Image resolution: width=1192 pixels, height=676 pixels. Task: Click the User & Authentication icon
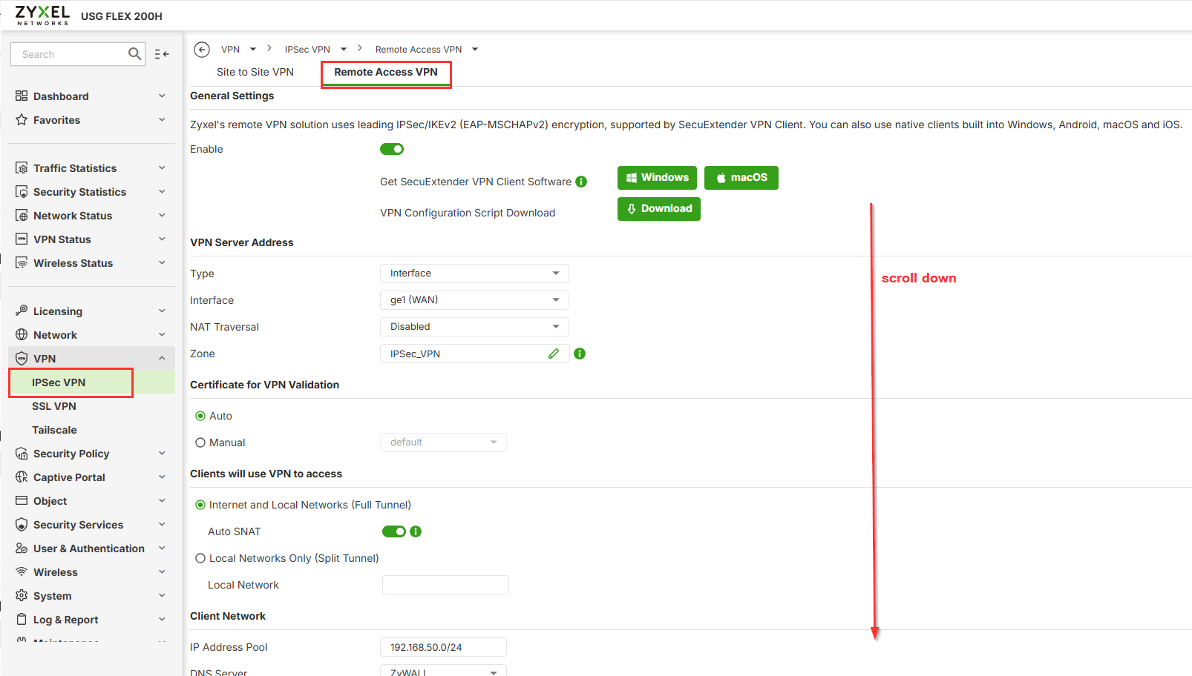[22, 549]
